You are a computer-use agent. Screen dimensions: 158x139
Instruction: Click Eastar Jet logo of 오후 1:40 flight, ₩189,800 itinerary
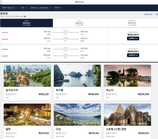(x=5, y=49)
